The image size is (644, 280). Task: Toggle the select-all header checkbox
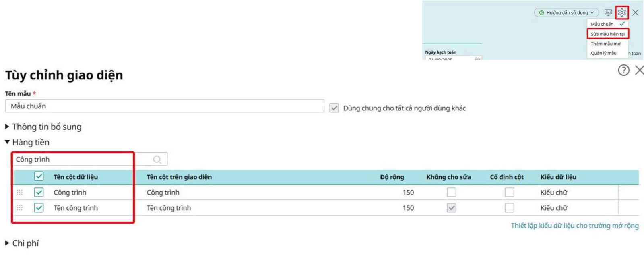(39, 176)
